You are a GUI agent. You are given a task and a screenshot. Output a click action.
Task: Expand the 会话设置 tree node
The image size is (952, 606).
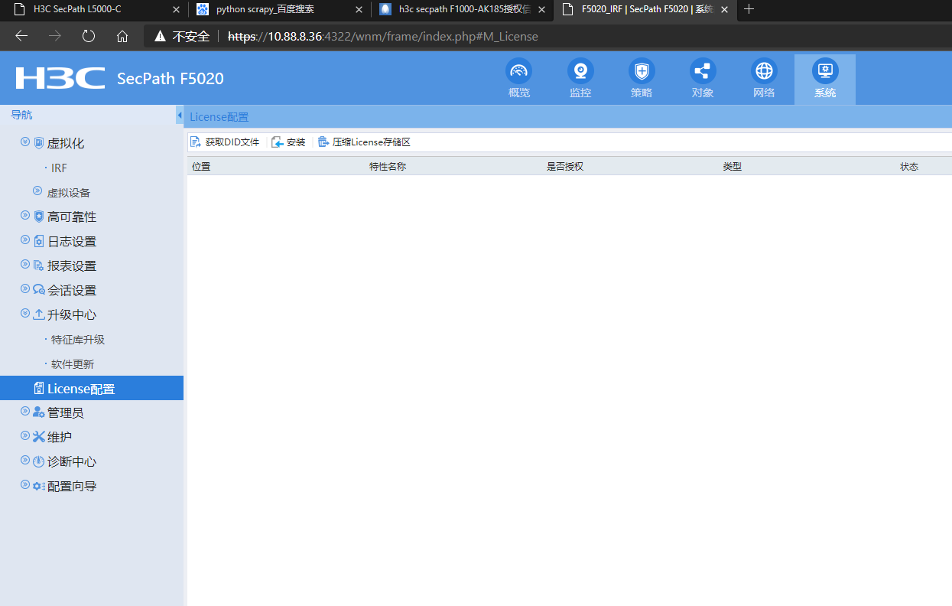[25, 289]
